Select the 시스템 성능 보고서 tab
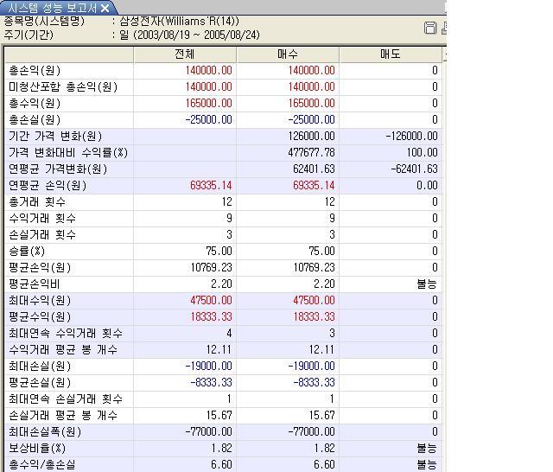Screen dimensions: 553x472 (x=50, y=8)
